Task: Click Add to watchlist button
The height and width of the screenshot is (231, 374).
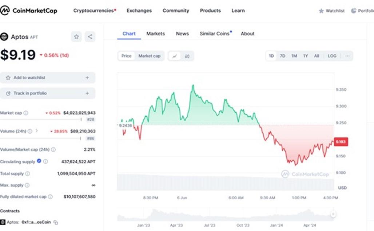Action: 48,78
